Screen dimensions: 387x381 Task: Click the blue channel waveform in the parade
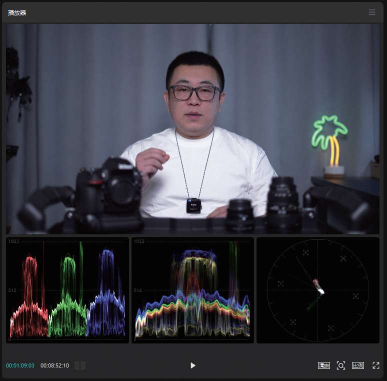pyautogui.click(x=106, y=300)
